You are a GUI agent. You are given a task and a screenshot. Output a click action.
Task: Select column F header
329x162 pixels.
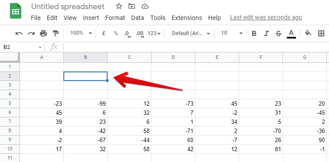tap(261, 57)
